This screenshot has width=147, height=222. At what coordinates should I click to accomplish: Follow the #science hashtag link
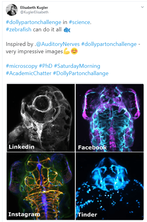(79, 22)
